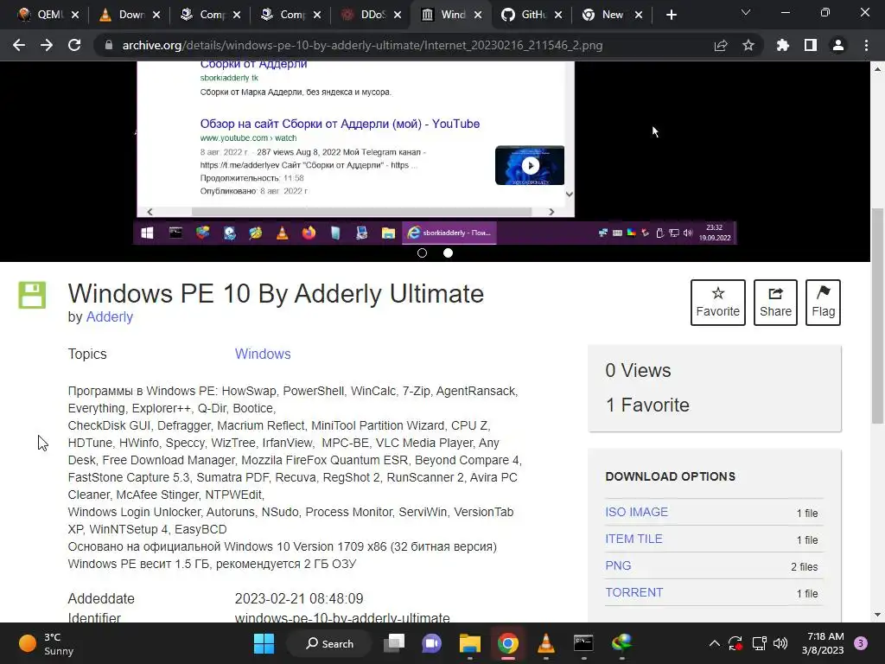This screenshot has width=885, height=664.
Task: Open TORRENT download option
Action: click(634, 592)
